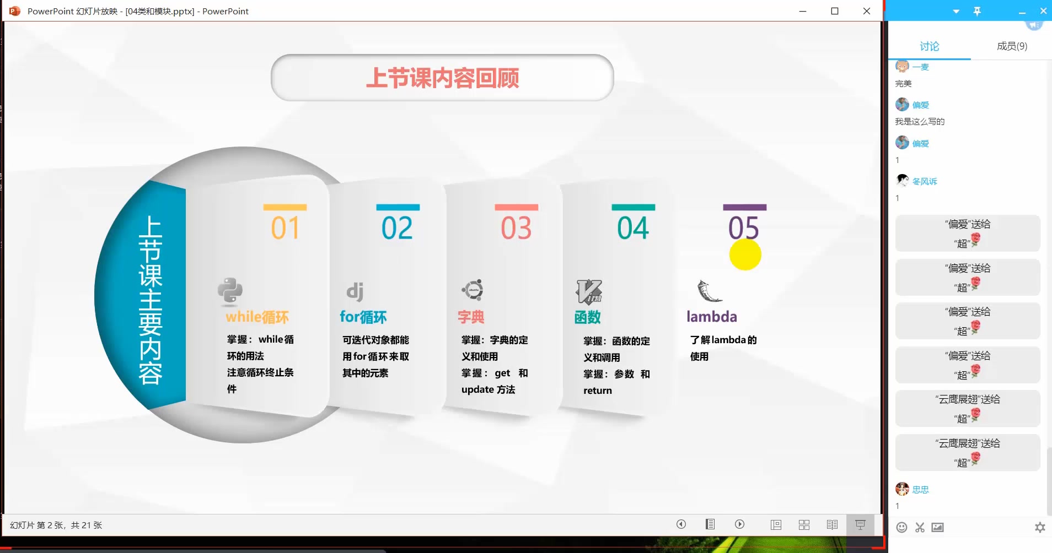Pin the chat window using the pin icon
Image resolution: width=1052 pixels, height=553 pixels.
977,11
